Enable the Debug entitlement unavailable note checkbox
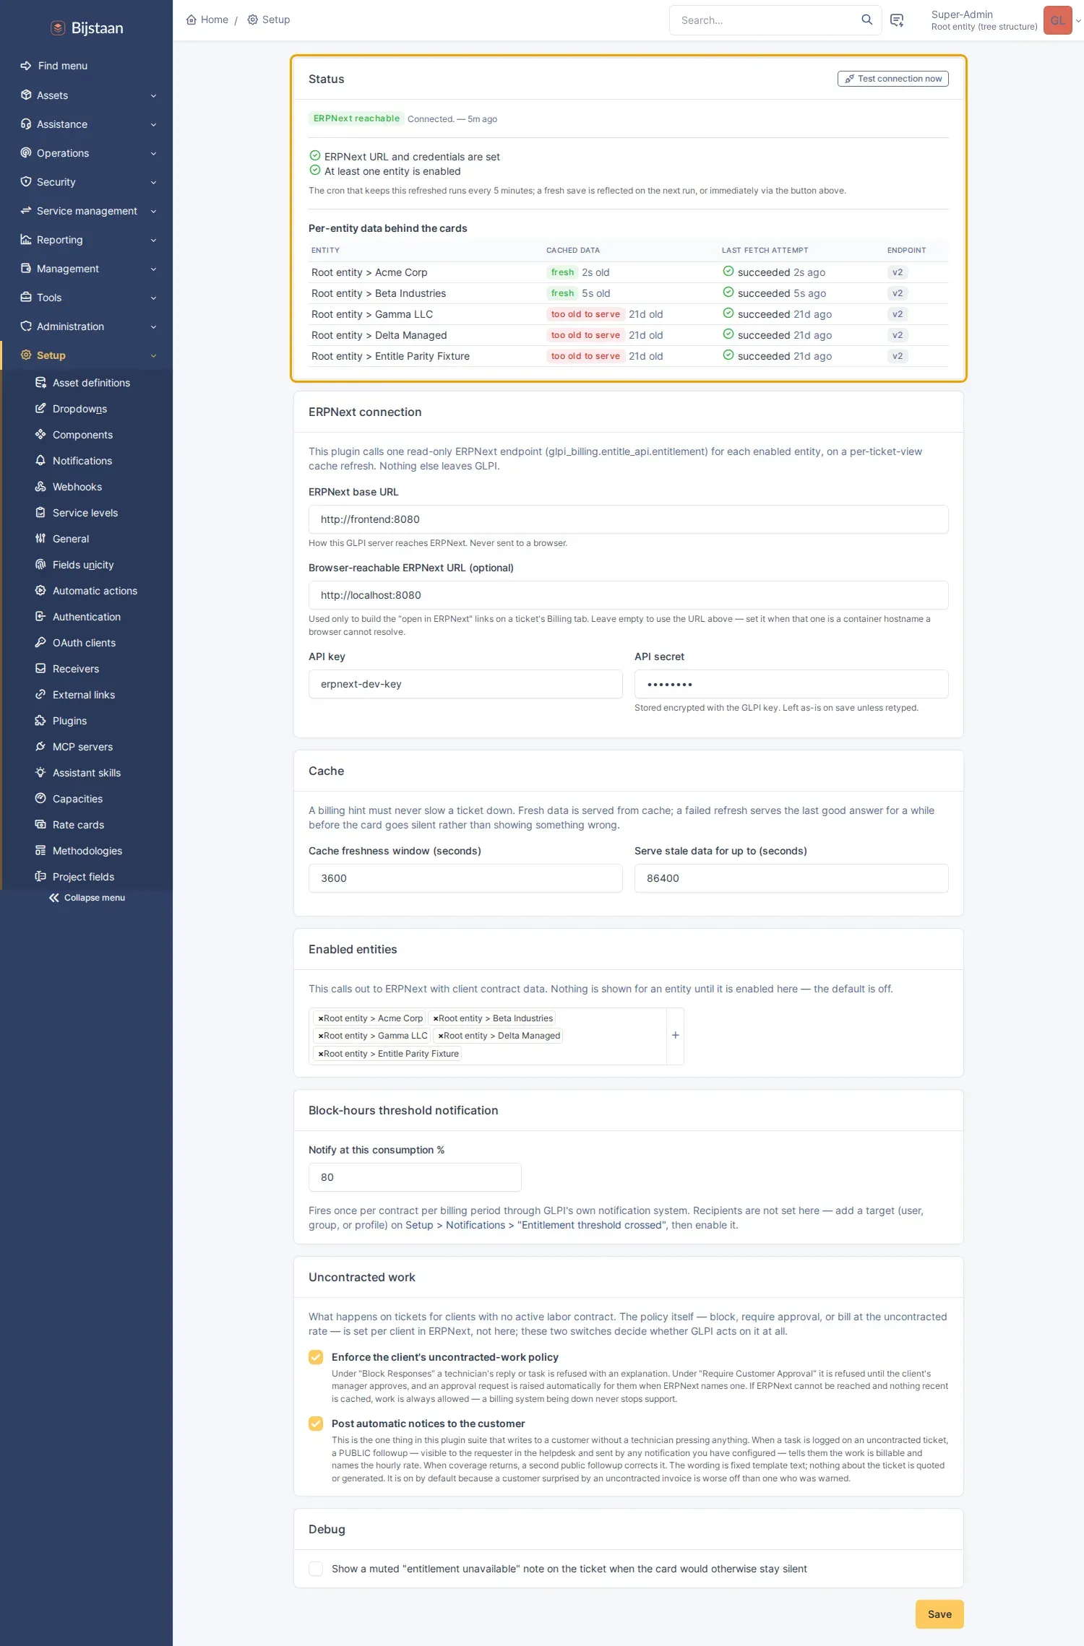1084x1646 pixels. click(x=316, y=1569)
